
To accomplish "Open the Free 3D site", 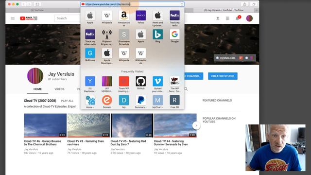I will click(174, 100).
